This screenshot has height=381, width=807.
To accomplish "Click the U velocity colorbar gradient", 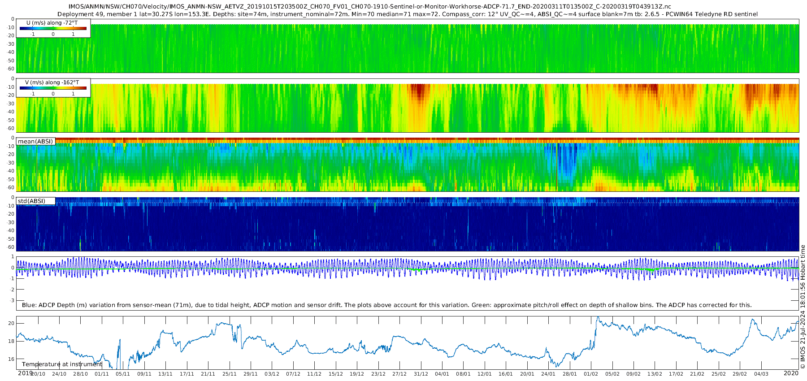I will pyautogui.click(x=53, y=29).
